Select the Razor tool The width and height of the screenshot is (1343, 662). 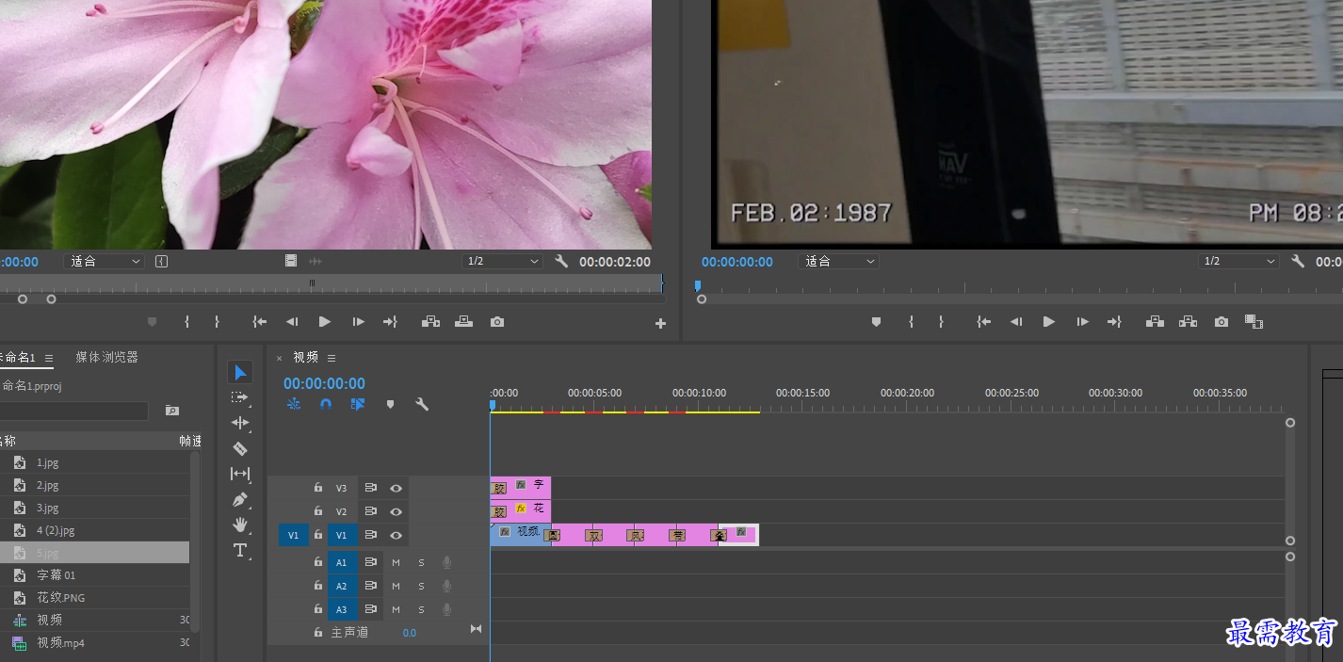240,448
